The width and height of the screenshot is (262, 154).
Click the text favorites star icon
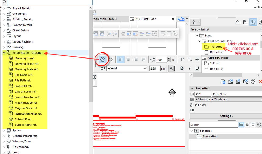coord(102,68)
